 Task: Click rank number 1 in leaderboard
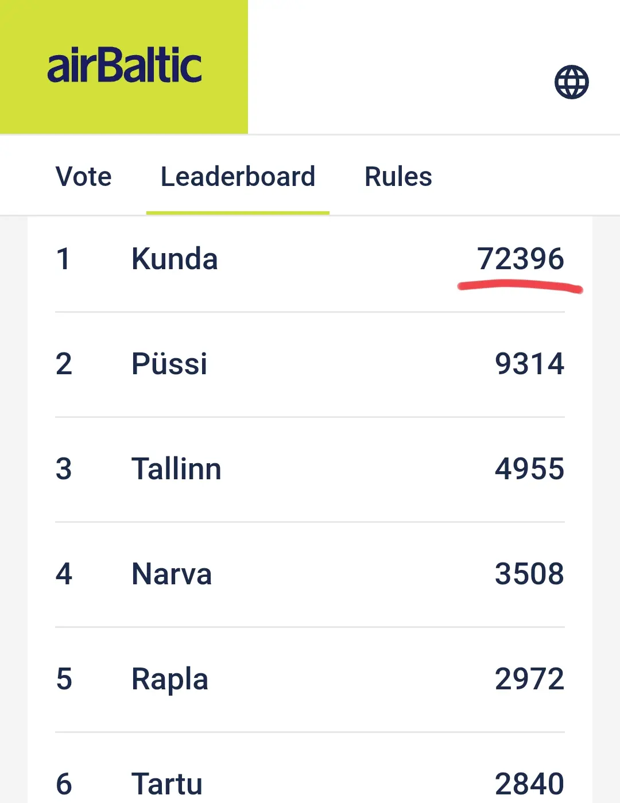[64, 259]
